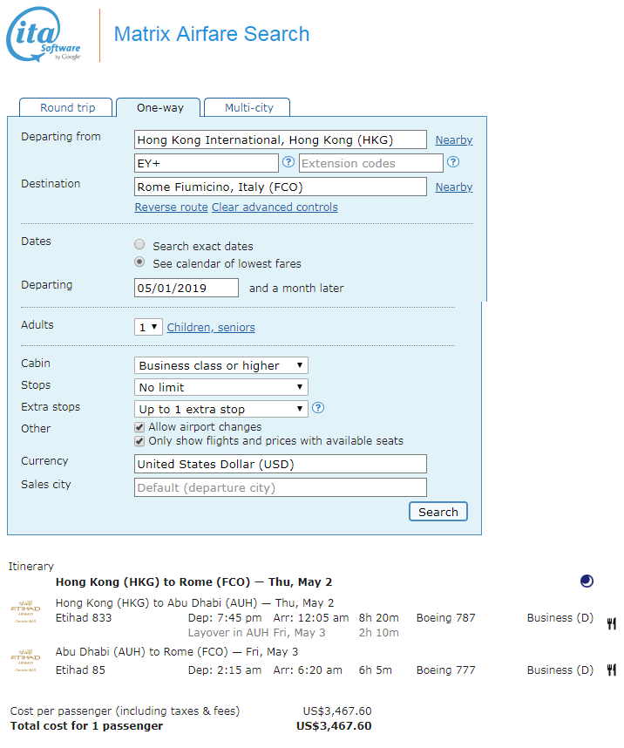Image resolution: width=624 pixels, height=748 pixels.
Task: Click Etihad 85 flight number text
Action: pyautogui.click(x=80, y=670)
